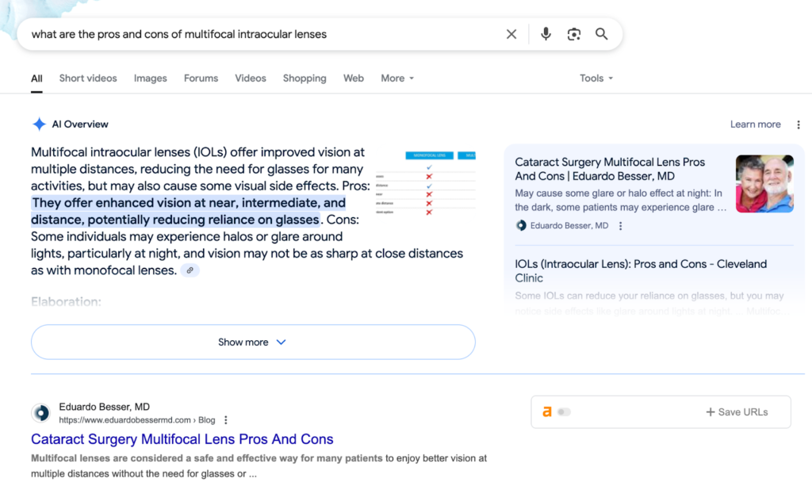Click Learn more beside AI Overview
This screenshot has width=812, height=490.
[x=755, y=124]
